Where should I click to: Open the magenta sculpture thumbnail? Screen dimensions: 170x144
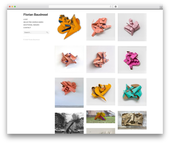point(132,60)
